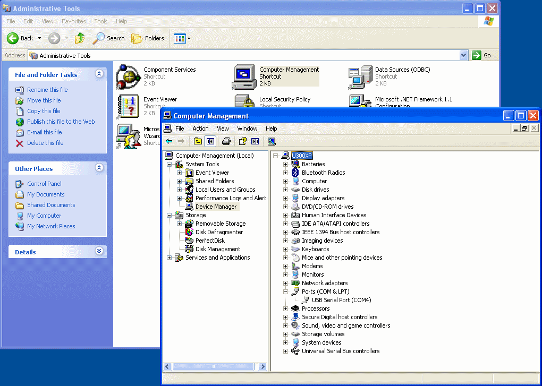Click the Print icon in Computer Management toolbar
This screenshot has width=542, height=386.
coord(226,141)
